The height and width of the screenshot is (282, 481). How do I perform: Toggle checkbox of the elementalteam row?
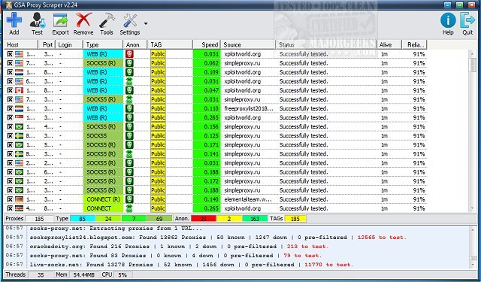click(x=10, y=199)
